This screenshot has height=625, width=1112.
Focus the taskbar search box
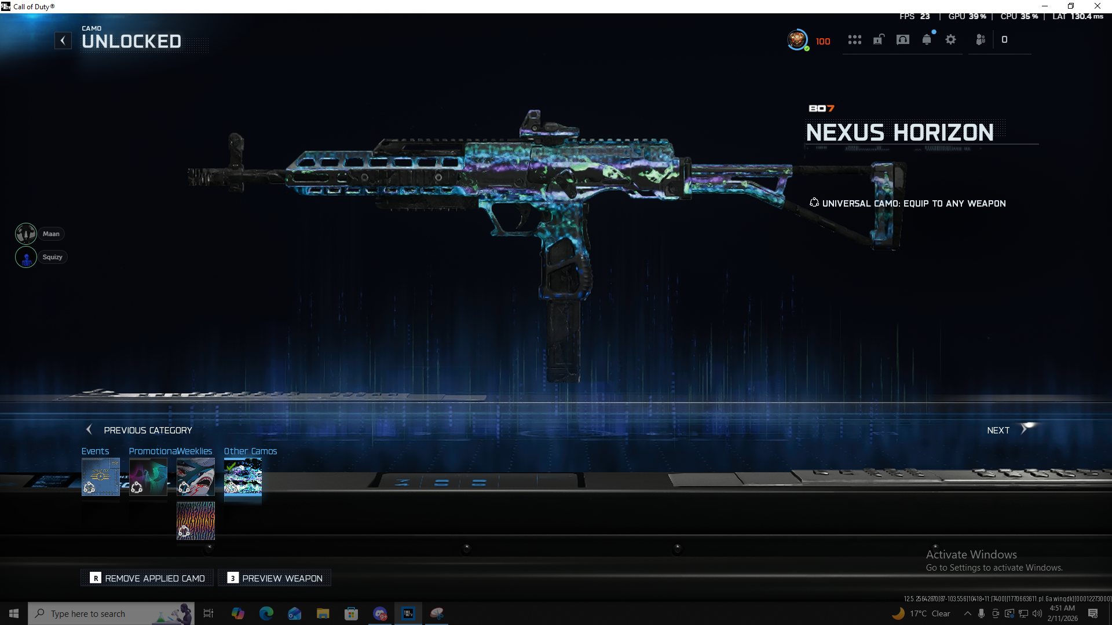[x=111, y=613]
